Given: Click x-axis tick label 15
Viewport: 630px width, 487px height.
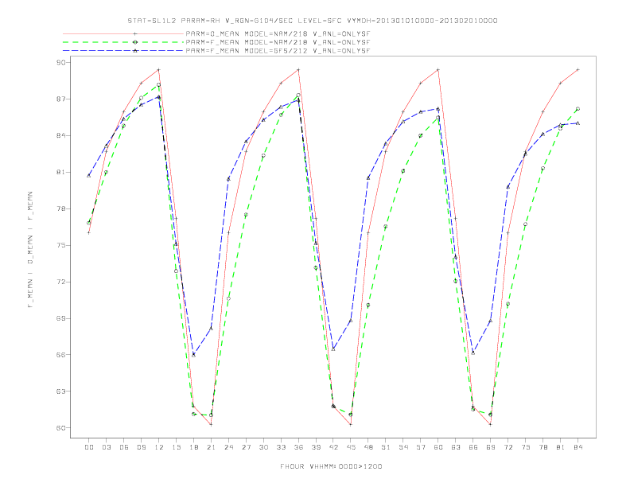Looking at the screenshot, I should [x=176, y=447].
